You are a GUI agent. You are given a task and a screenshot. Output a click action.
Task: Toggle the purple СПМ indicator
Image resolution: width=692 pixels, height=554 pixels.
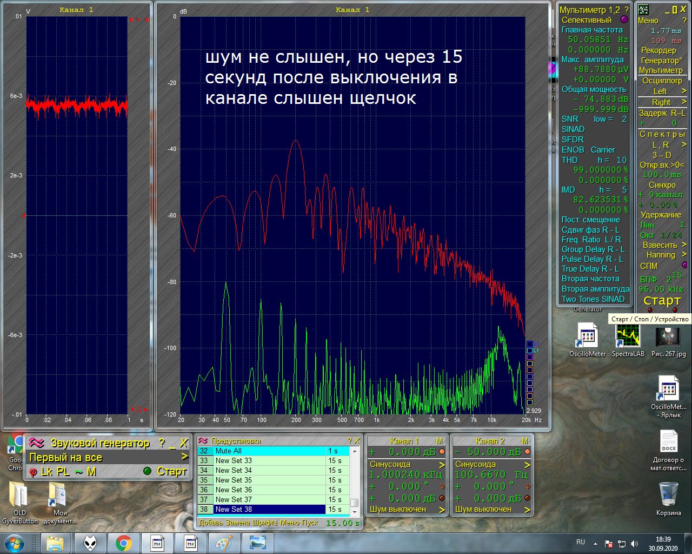click(x=685, y=265)
